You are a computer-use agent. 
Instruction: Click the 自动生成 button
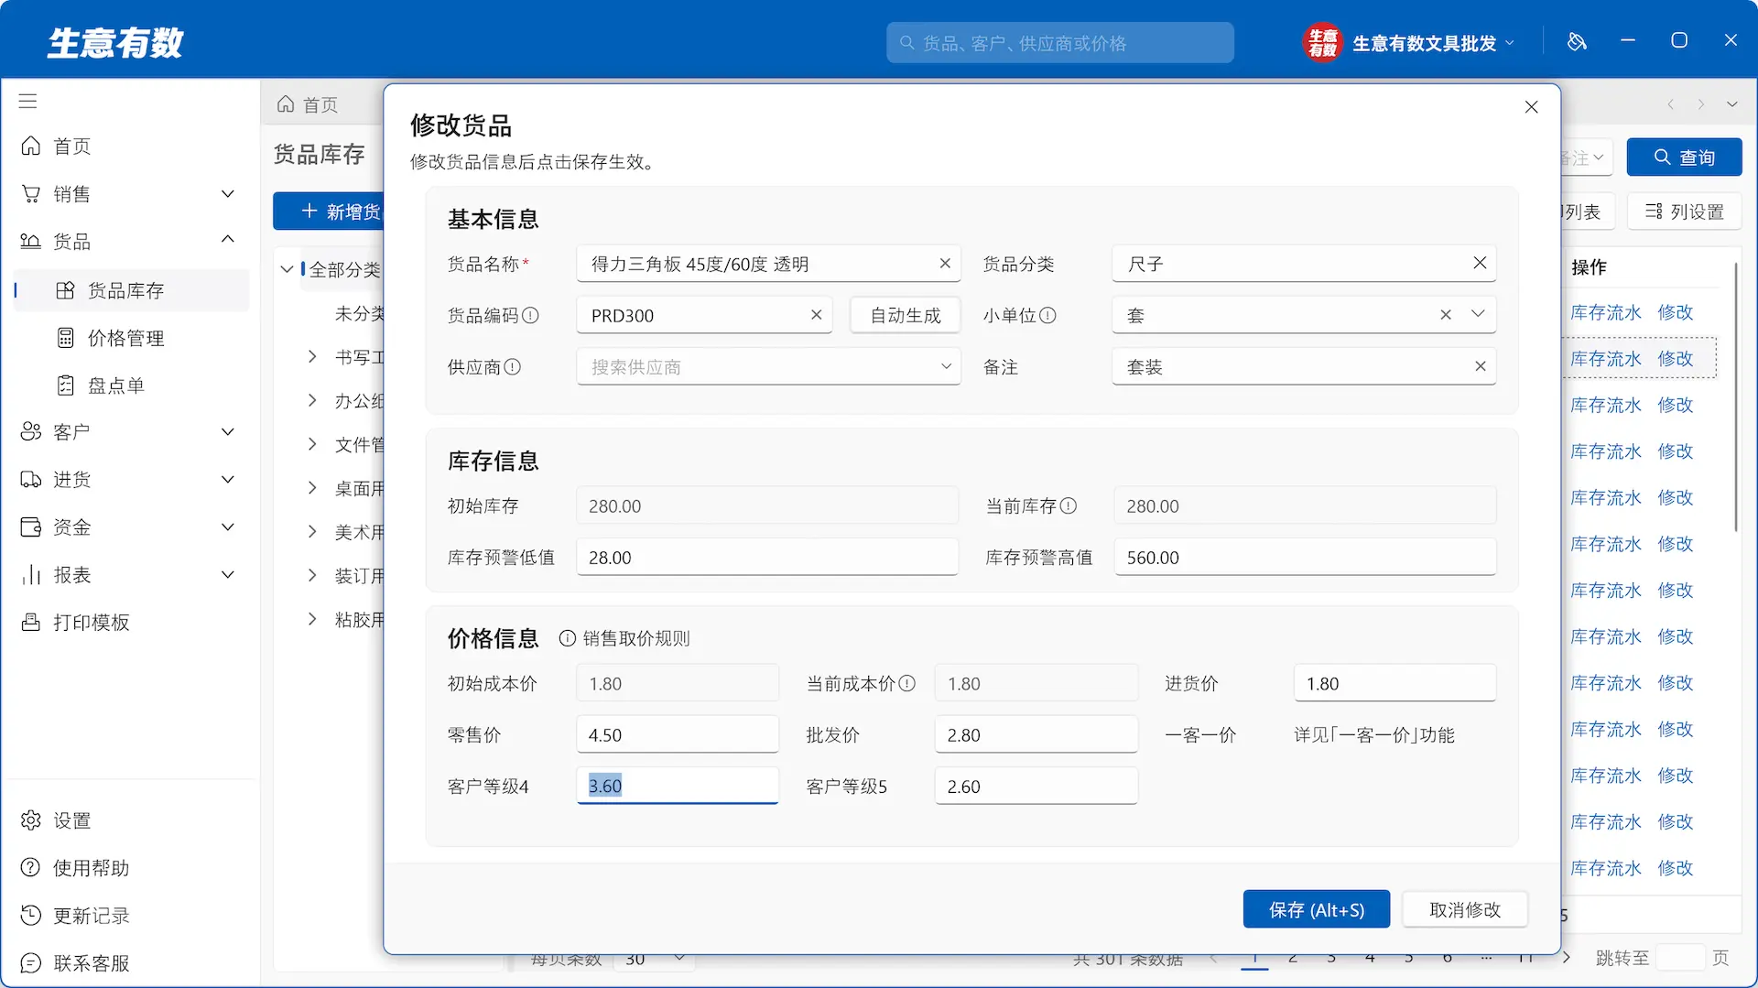(x=905, y=315)
